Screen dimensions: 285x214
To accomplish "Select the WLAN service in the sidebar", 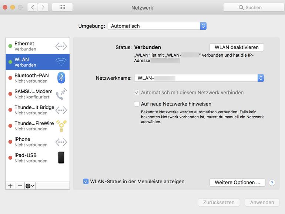I will [38, 62].
